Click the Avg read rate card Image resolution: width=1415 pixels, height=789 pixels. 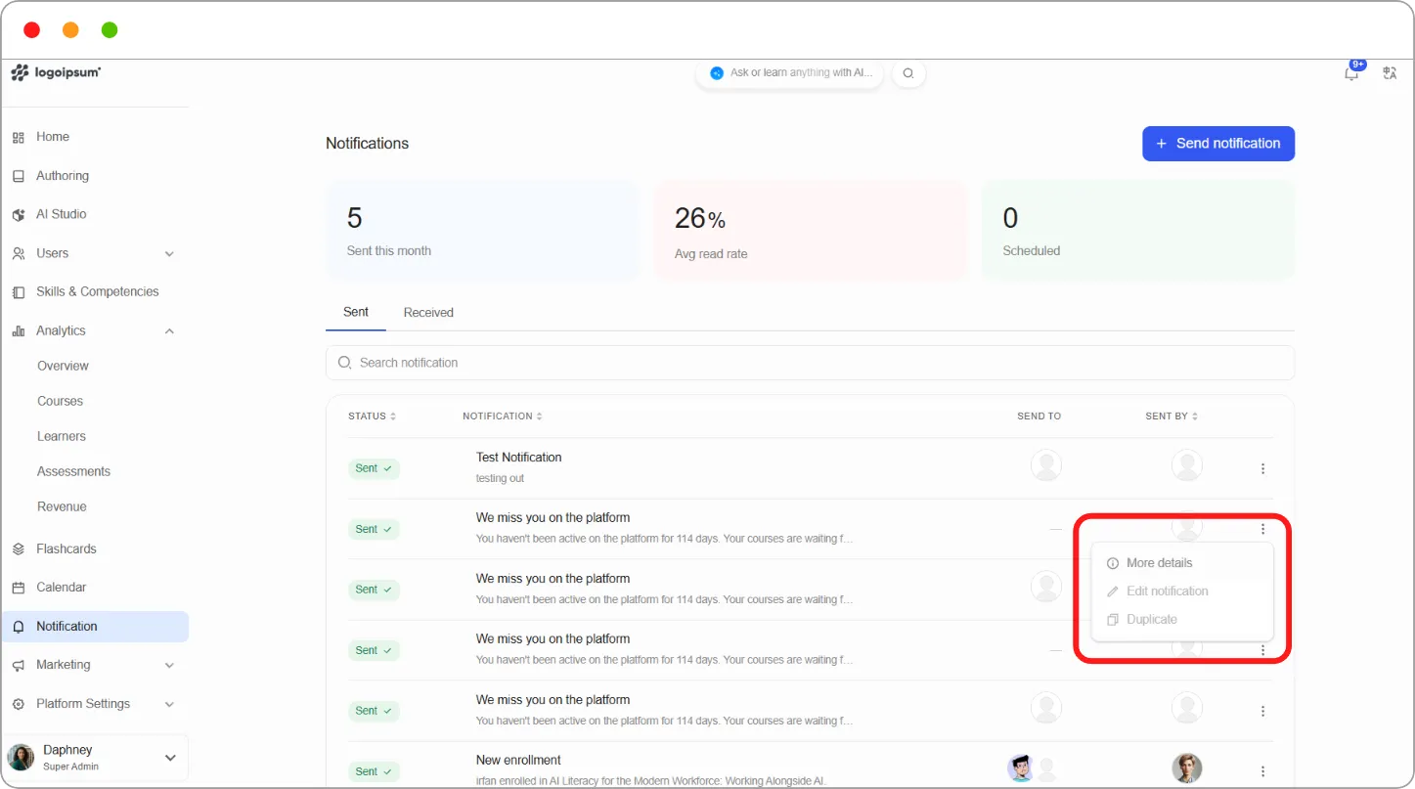810,231
